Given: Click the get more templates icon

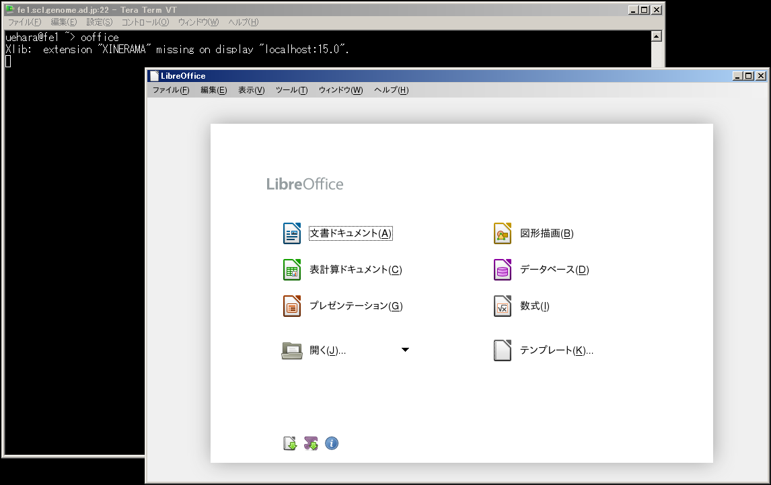Looking at the screenshot, I should [290, 444].
